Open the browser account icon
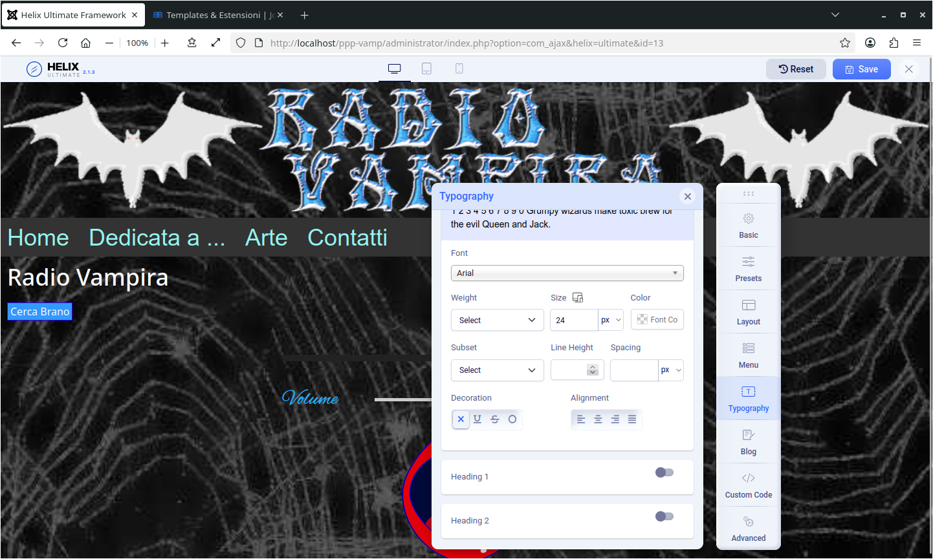Screen dimensions: 933x559 click(870, 43)
